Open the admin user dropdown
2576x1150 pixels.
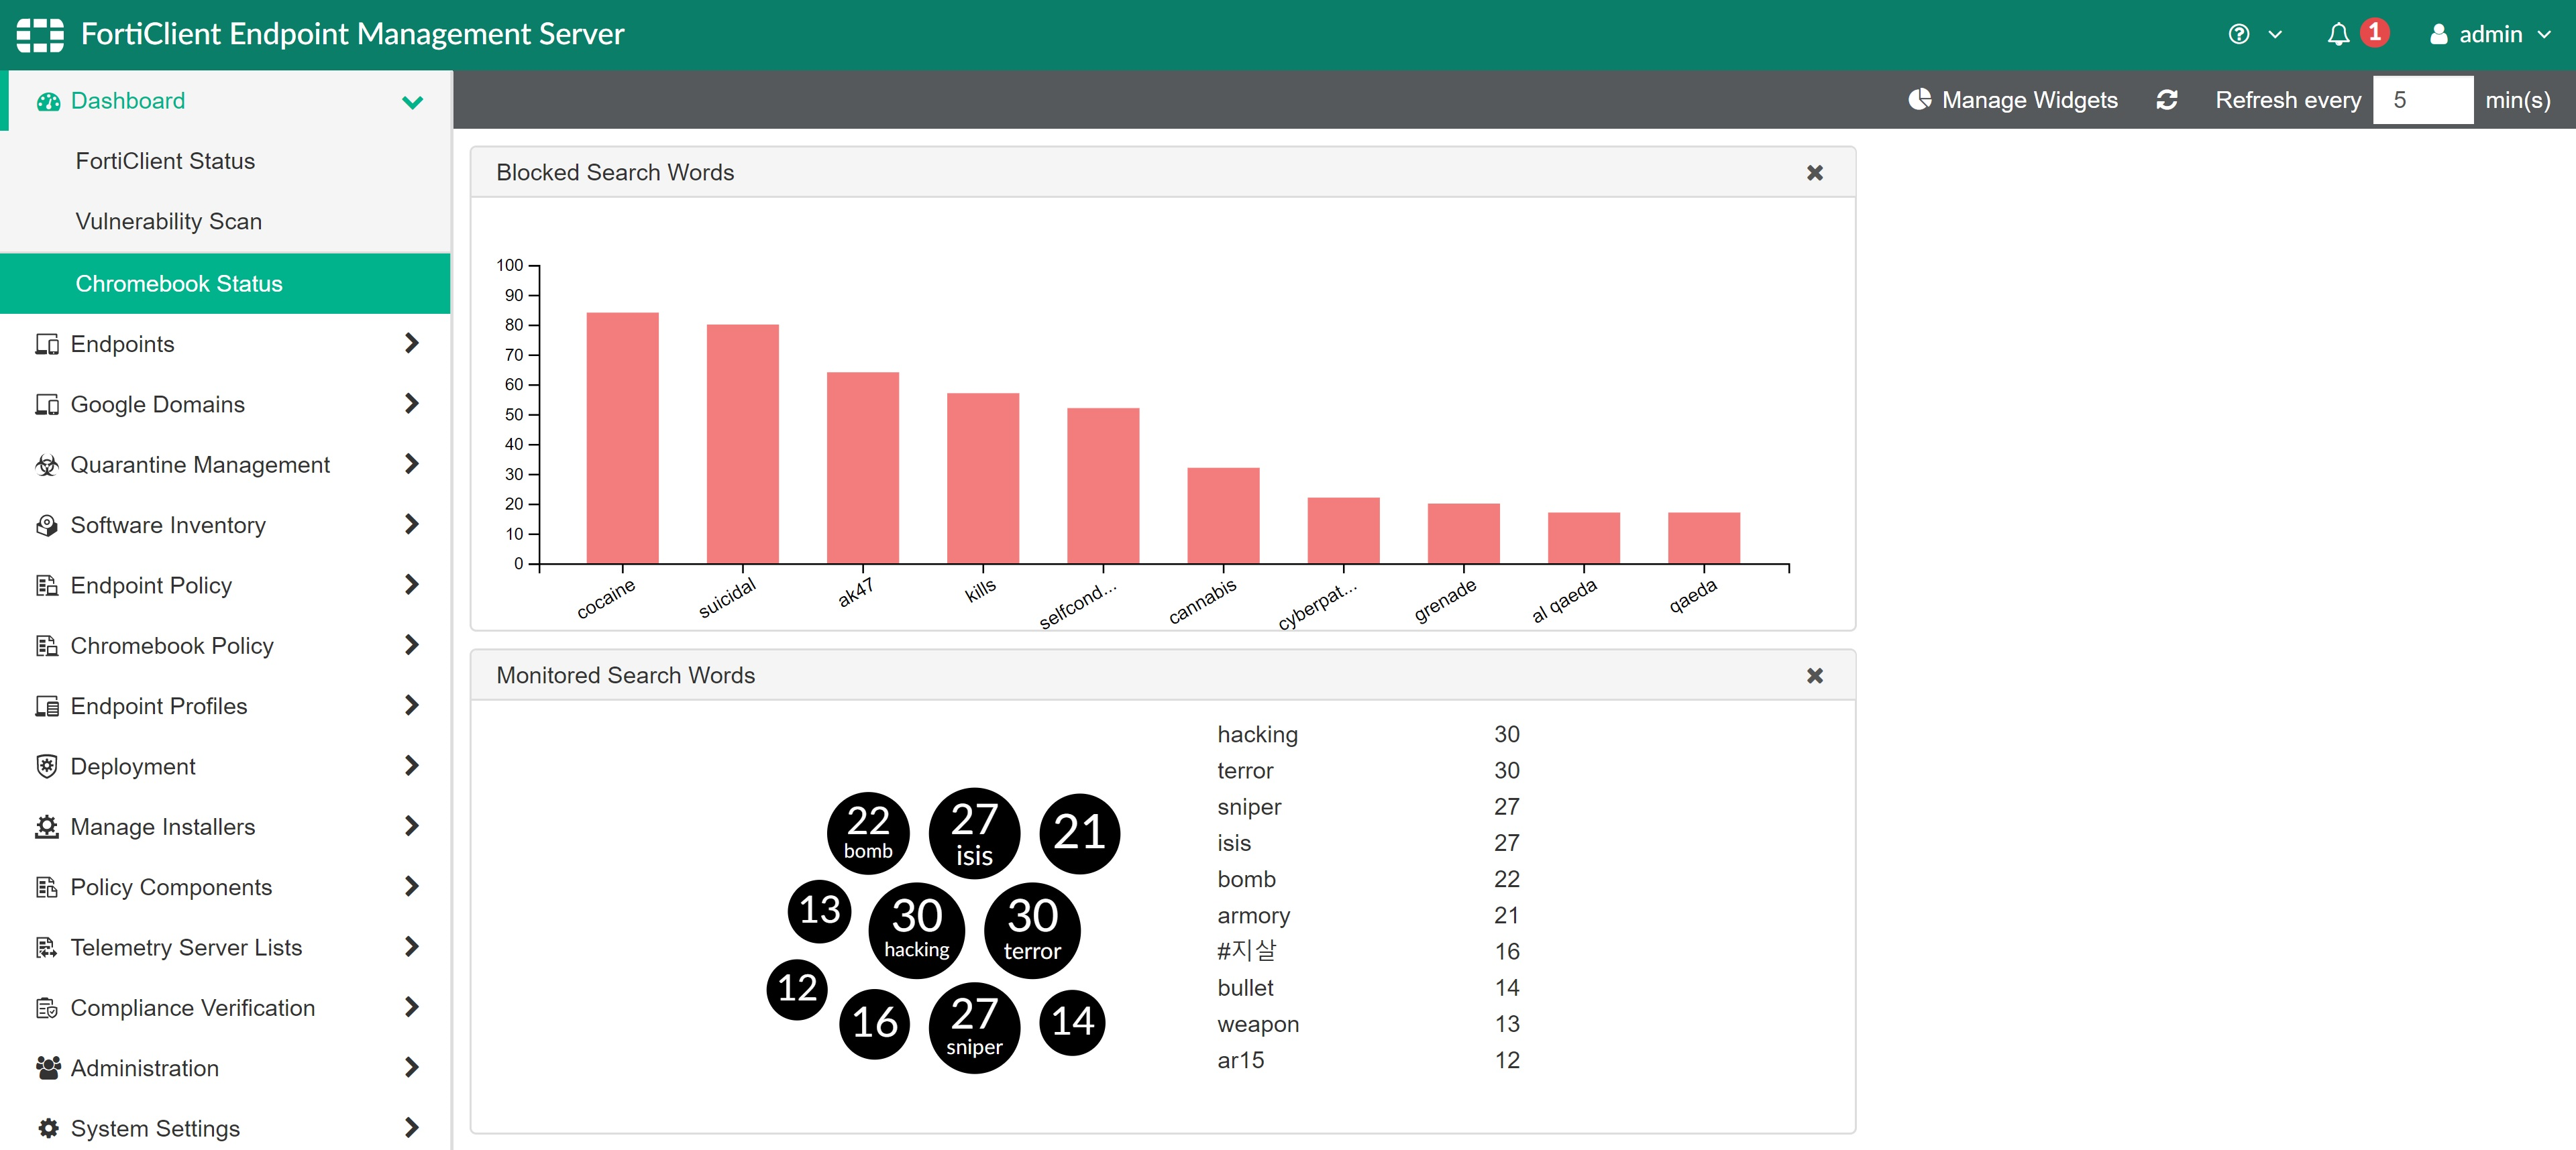2490,35
